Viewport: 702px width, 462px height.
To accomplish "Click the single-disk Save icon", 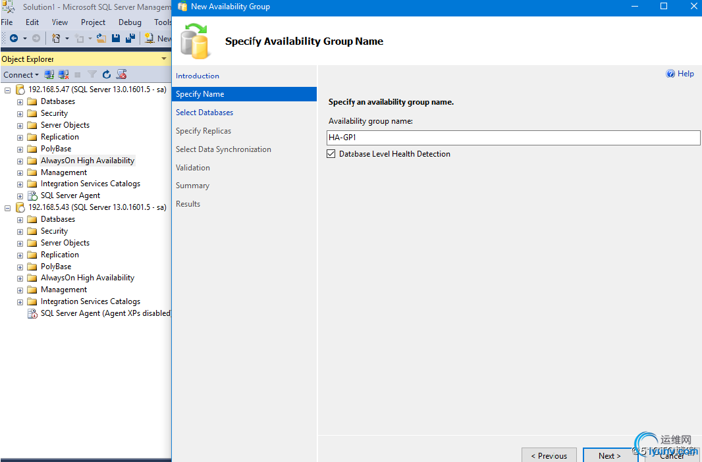I will [x=116, y=38].
